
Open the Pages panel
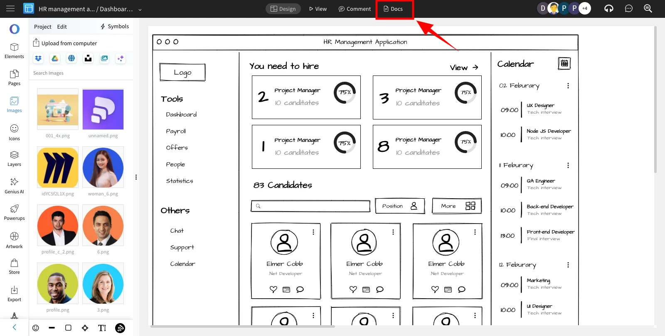click(x=14, y=78)
